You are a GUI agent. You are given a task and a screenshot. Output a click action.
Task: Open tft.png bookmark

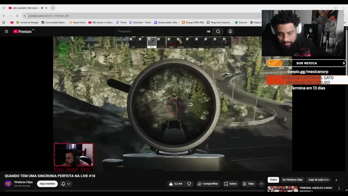[x=193, y=23]
